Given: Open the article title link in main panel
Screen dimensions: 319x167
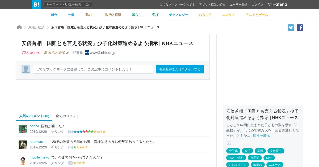Looking at the screenshot, I should pos(107,43).
